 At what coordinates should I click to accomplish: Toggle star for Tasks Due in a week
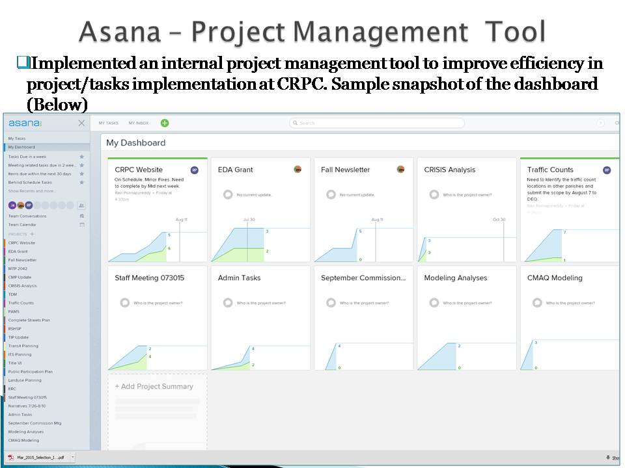(x=82, y=157)
